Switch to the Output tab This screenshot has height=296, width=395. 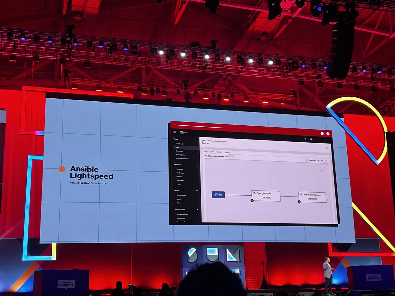click(227, 152)
